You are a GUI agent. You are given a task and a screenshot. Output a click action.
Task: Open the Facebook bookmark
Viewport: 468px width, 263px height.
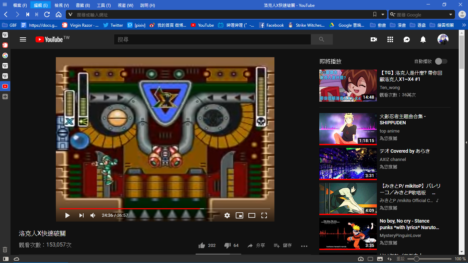click(272, 25)
